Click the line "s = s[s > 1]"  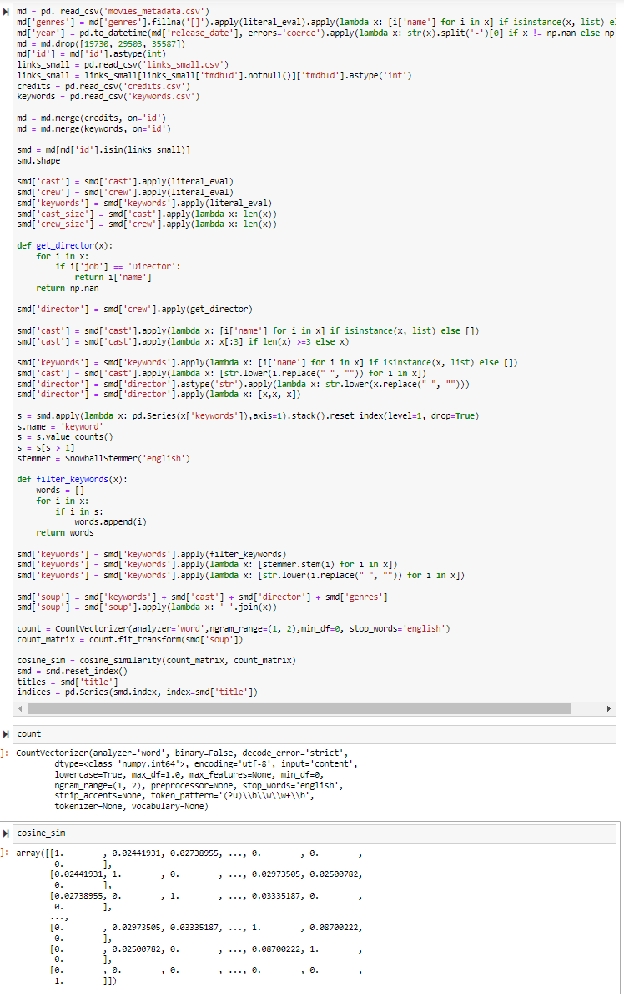(46, 448)
